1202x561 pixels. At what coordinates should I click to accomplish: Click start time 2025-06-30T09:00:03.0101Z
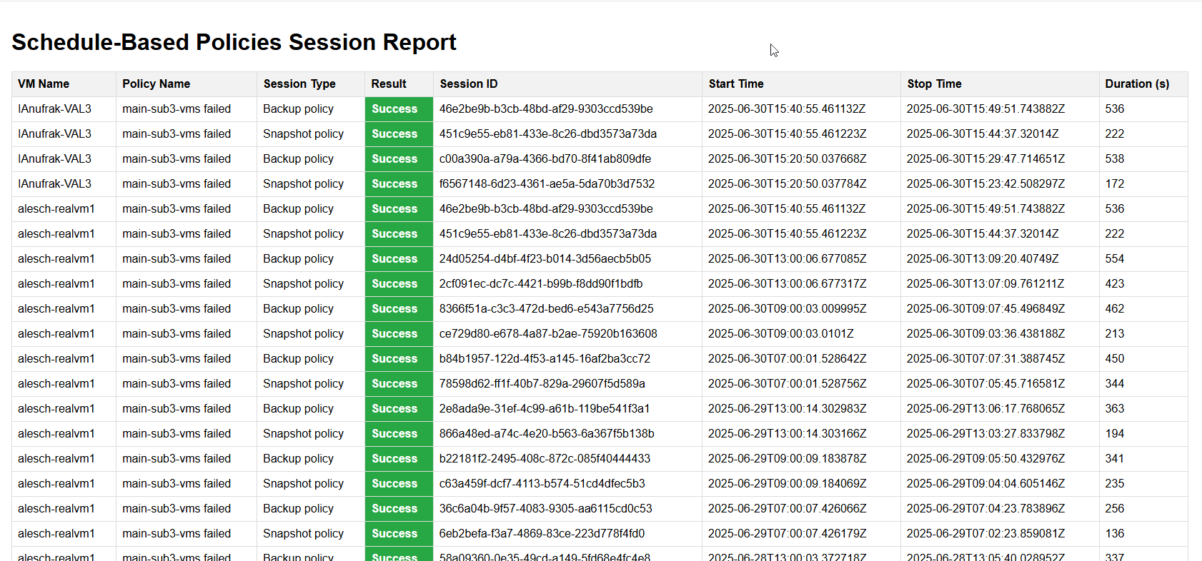coord(781,333)
